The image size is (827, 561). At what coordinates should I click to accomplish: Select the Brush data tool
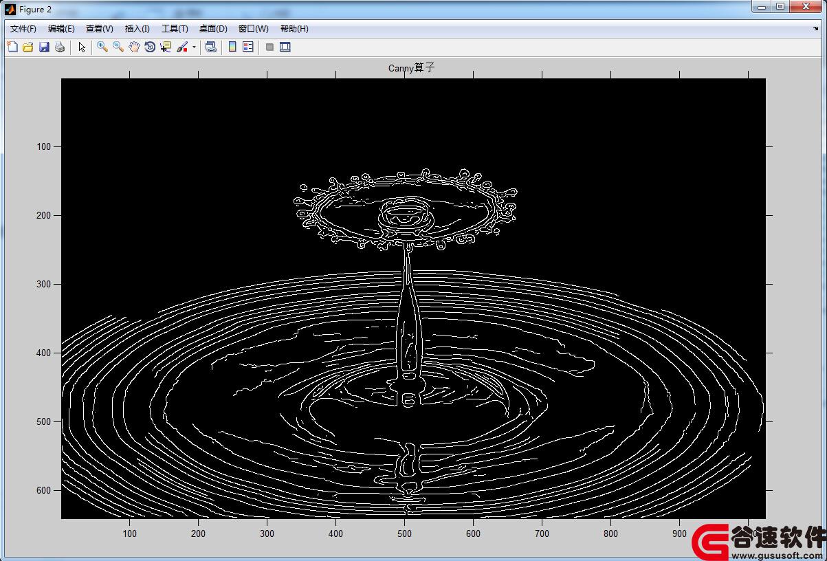pos(182,47)
